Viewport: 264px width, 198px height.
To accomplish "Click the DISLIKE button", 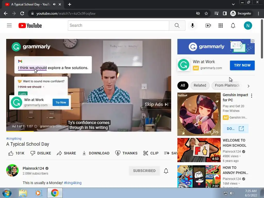I will click(x=40, y=153).
